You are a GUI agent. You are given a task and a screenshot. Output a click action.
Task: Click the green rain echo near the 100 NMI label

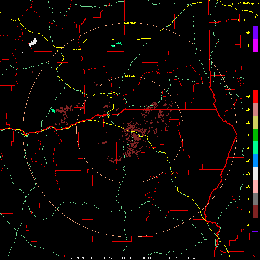pos(114,46)
